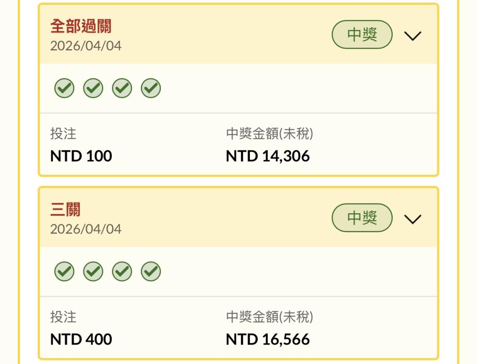Click first green checkmark in 全部過關 card
Screen dimensions: 477x364
point(64,88)
